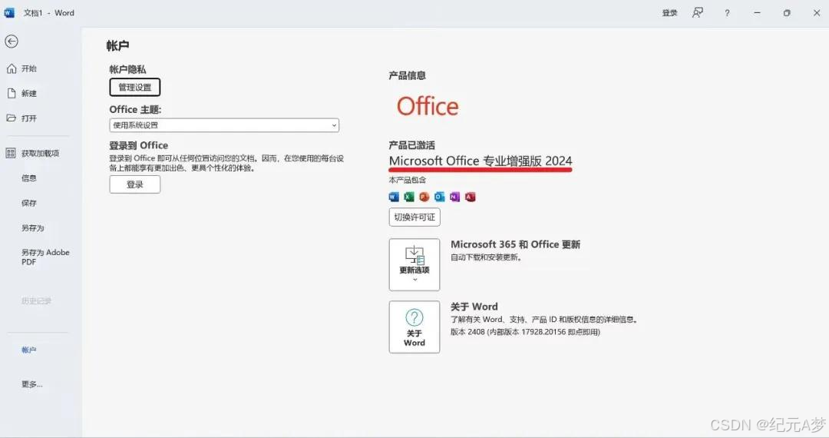829x438 pixels.
Task: Minimize the Word window
Action: click(757, 13)
